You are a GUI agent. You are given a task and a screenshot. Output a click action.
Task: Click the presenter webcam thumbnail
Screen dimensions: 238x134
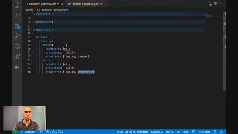25,118
